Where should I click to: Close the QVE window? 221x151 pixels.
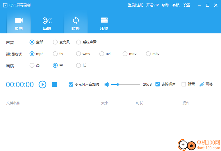(216, 5)
